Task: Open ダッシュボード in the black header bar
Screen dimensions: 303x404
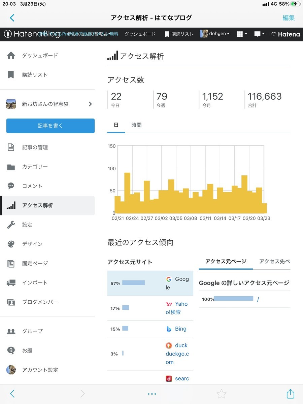Action: point(140,34)
